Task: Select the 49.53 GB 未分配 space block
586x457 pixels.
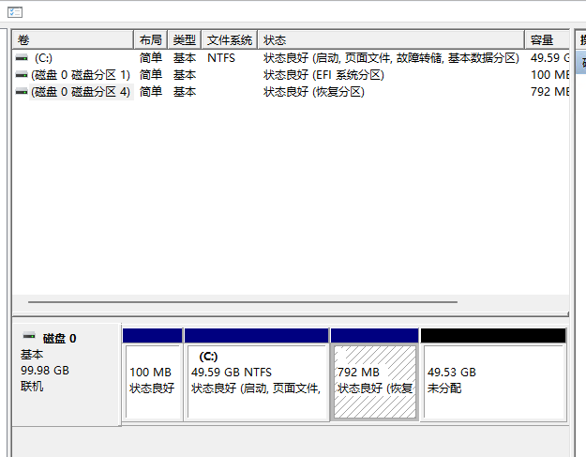Action: point(492,381)
